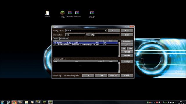Click the external mods scrollbar up arrow

pyautogui.click(x=119, y=63)
